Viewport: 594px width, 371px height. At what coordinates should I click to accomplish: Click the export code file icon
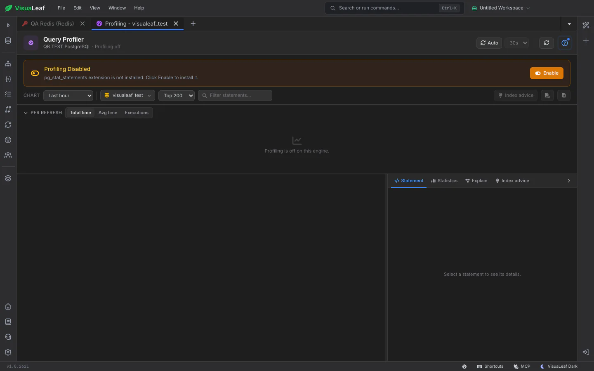(564, 95)
